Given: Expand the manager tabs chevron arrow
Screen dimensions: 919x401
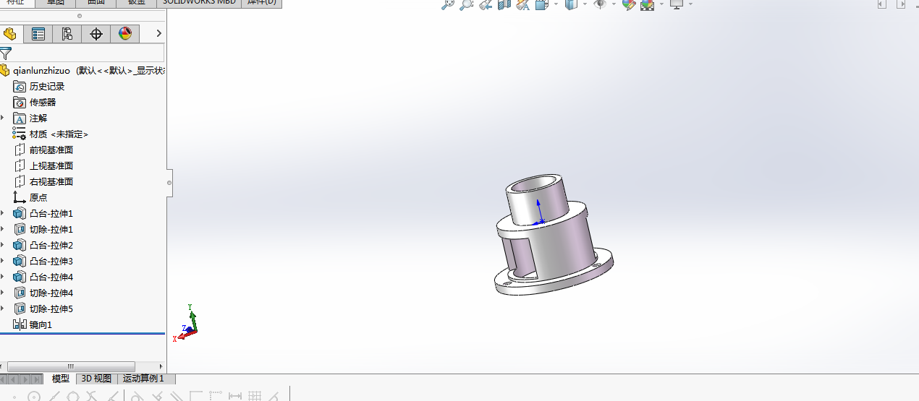Looking at the screenshot, I should [x=159, y=33].
